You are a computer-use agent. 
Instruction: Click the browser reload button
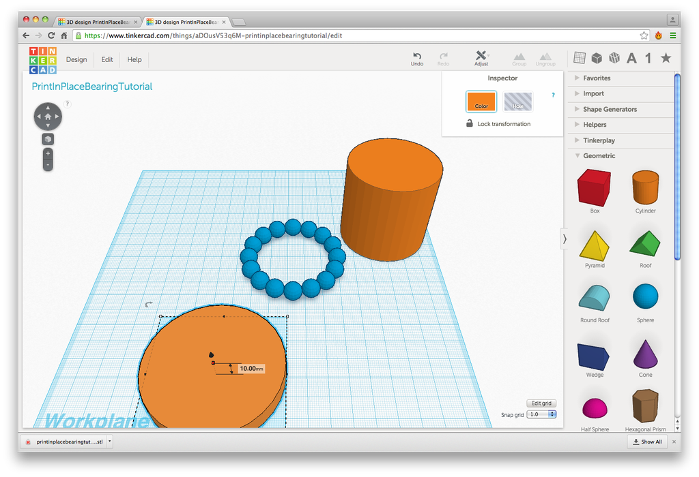tap(51, 35)
